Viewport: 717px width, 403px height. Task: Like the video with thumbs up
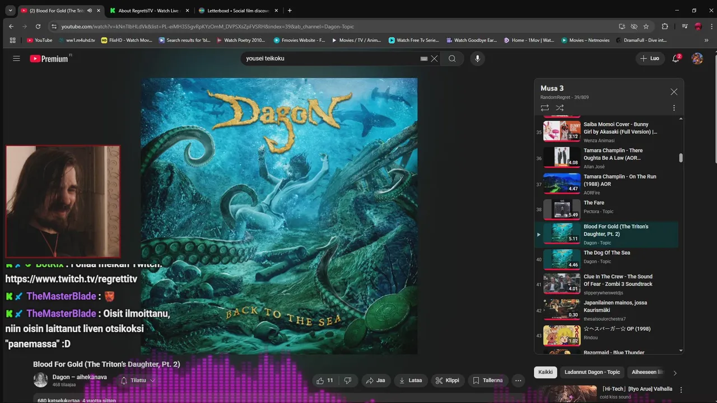325,380
